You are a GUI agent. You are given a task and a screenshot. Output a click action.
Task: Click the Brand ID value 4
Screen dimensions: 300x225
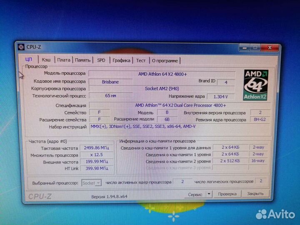coord(226,82)
